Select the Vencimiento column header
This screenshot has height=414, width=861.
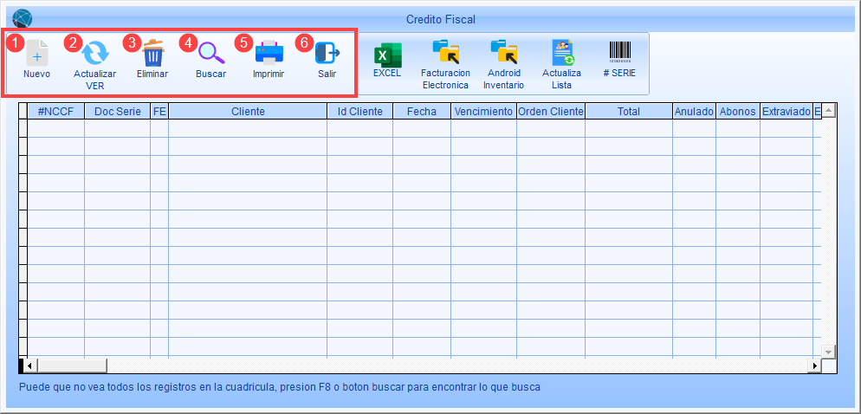click(x=483, y=112)
